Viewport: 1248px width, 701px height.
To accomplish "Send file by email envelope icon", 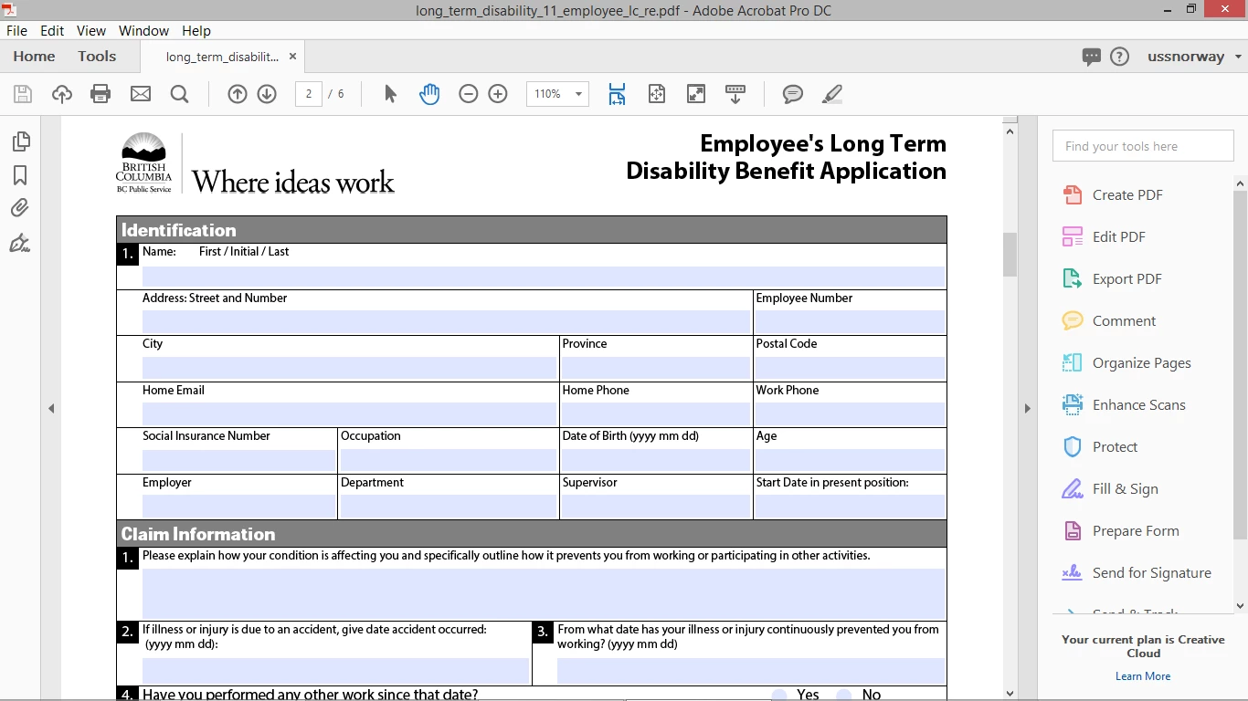I will pos(140,94).
